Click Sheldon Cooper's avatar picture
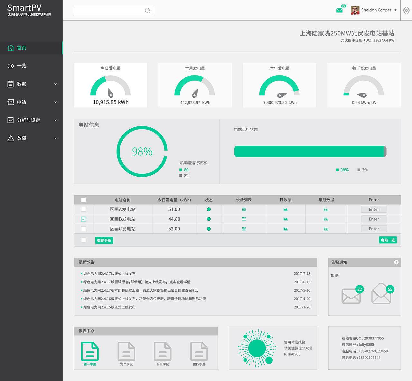 (x=355, y=10)
